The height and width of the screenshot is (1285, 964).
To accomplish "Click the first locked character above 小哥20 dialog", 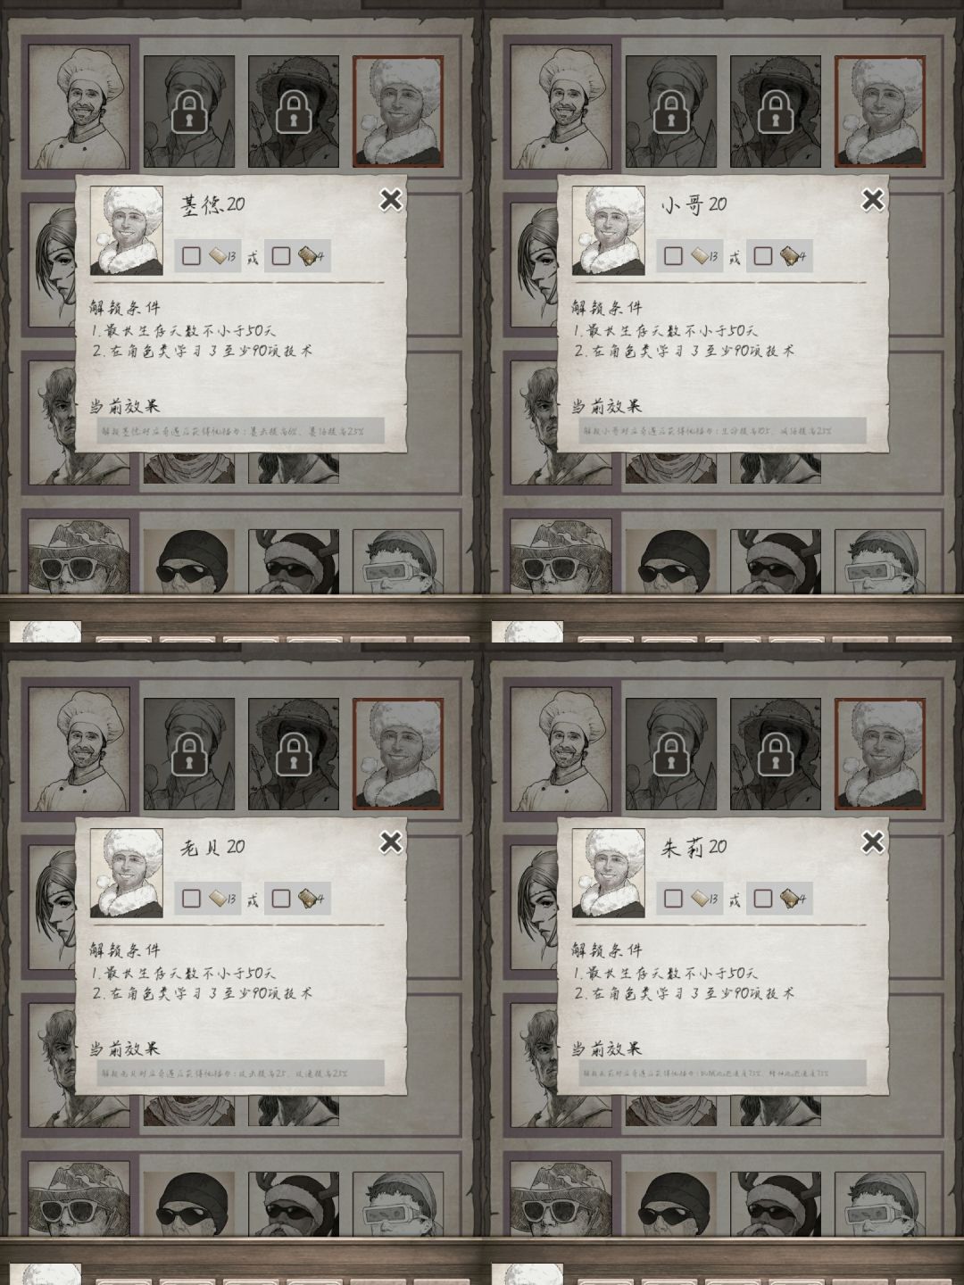I will 670,112.
